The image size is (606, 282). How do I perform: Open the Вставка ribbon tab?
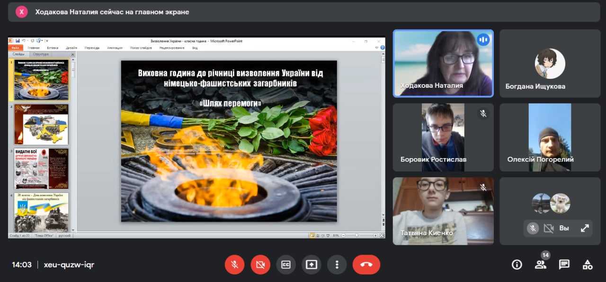point(53,48)
